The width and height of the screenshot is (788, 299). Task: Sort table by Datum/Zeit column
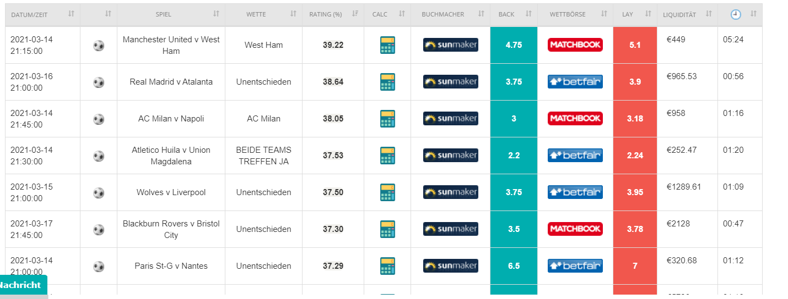coord(42,14)
